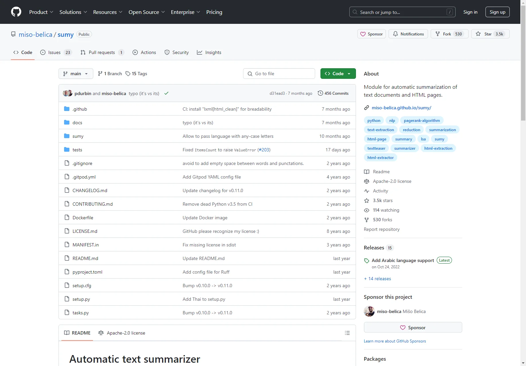Image resolution: width=526 pixels, height=366 pixels.
Task: Click the Activity pulse icon
Action: pyautogui.click(x=367, y=191)
